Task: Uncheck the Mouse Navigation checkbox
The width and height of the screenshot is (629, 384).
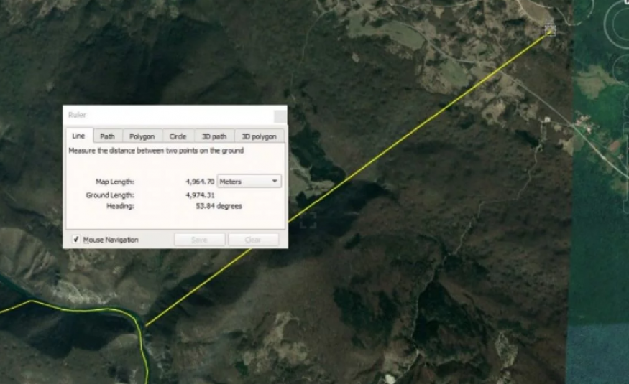Action: (76, 240)
